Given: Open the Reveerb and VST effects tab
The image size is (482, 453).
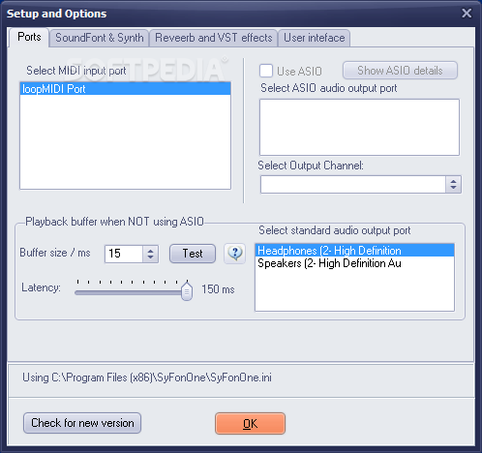Looking at the screenshot, I should click(214, 38).
